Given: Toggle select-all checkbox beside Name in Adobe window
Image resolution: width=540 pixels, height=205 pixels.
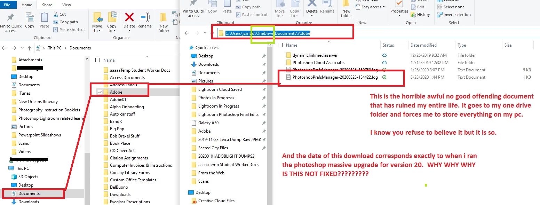Looking at the screenshot, I should point(280,45).
